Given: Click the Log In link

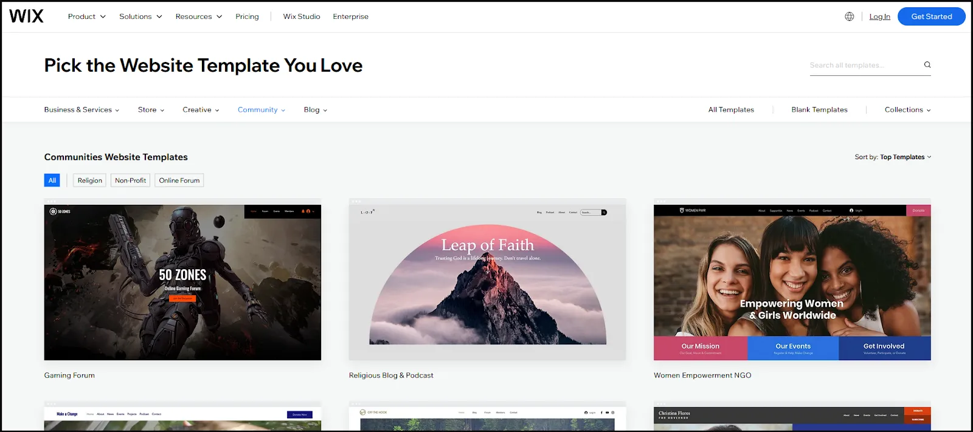Looking at the screenshot, I should coord(879,16).
